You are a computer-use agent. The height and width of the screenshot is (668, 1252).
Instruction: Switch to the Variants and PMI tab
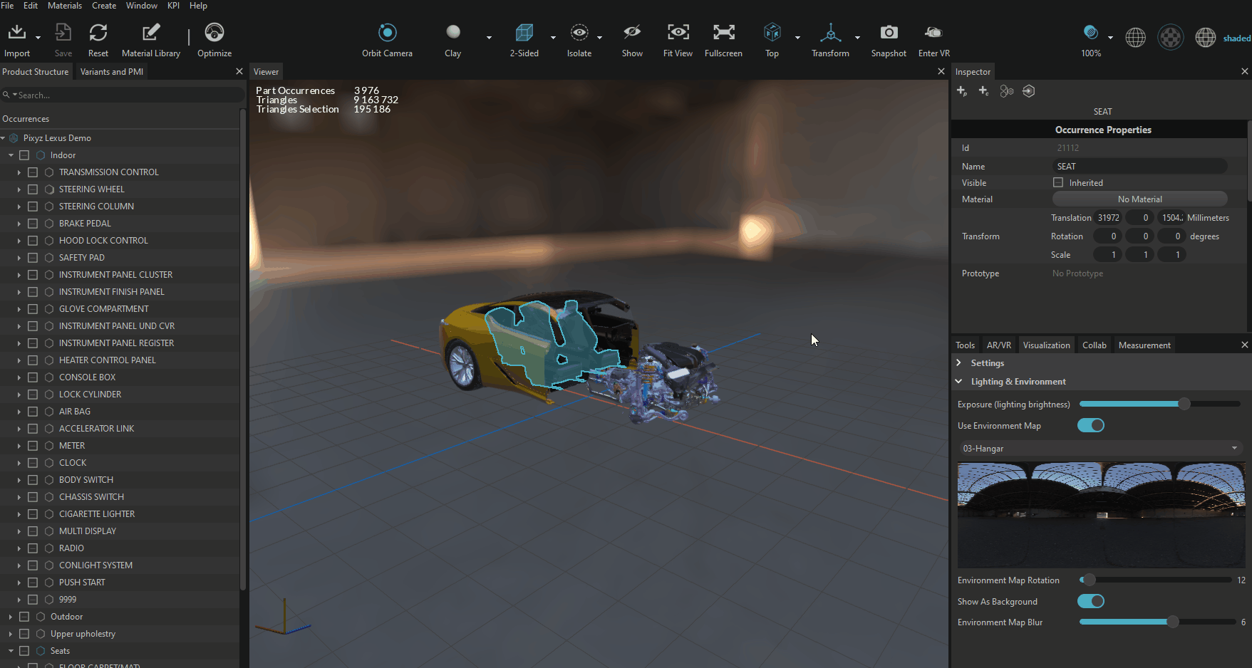[x=112, y=72]
